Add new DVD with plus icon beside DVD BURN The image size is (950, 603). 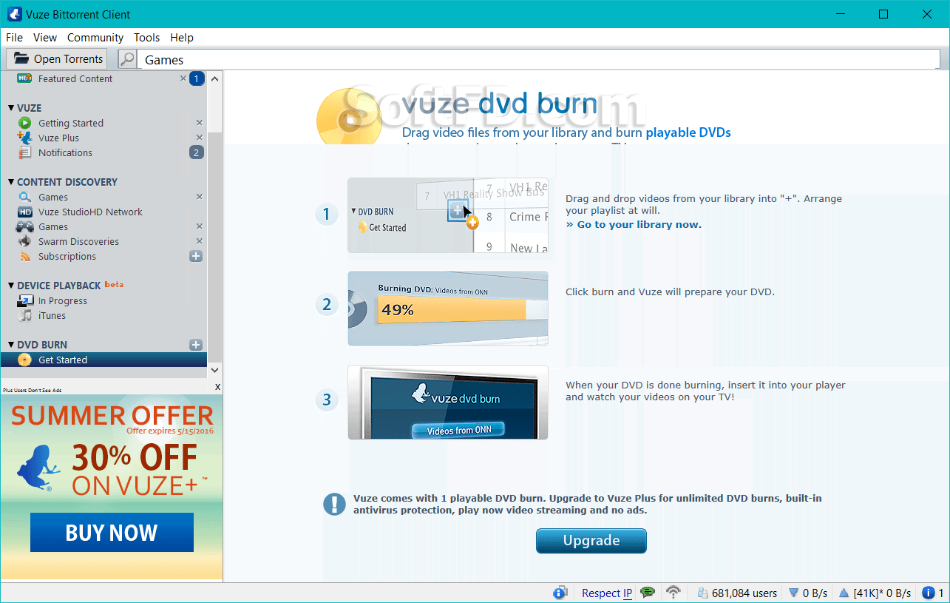[x=196, y=345]
